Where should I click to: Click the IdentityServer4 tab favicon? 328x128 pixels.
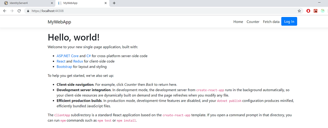(6, 3)
